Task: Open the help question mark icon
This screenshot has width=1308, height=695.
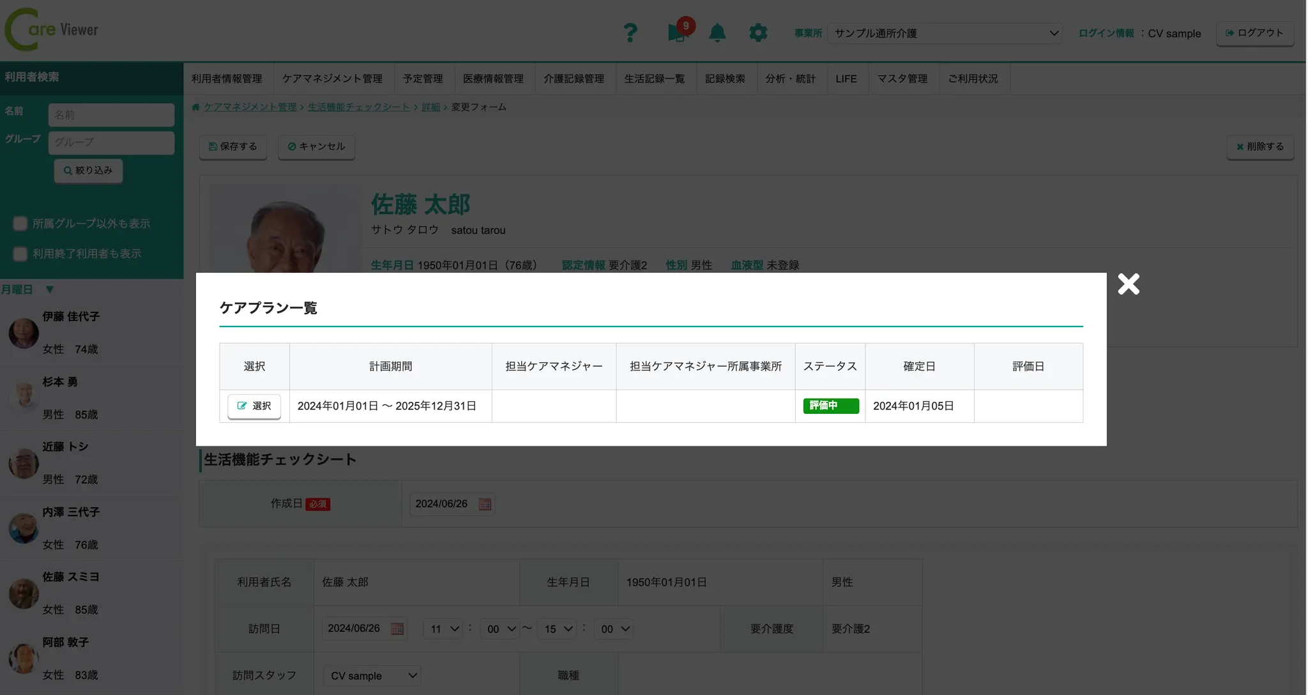Action: coord(630,33)
